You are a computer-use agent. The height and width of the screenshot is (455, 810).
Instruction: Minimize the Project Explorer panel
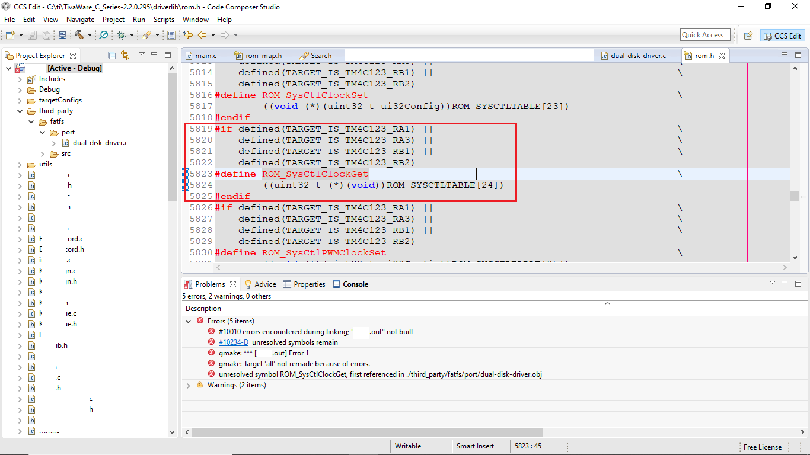(155, 55)
